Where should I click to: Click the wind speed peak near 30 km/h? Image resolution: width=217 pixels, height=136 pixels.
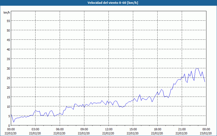pos(197,68)
